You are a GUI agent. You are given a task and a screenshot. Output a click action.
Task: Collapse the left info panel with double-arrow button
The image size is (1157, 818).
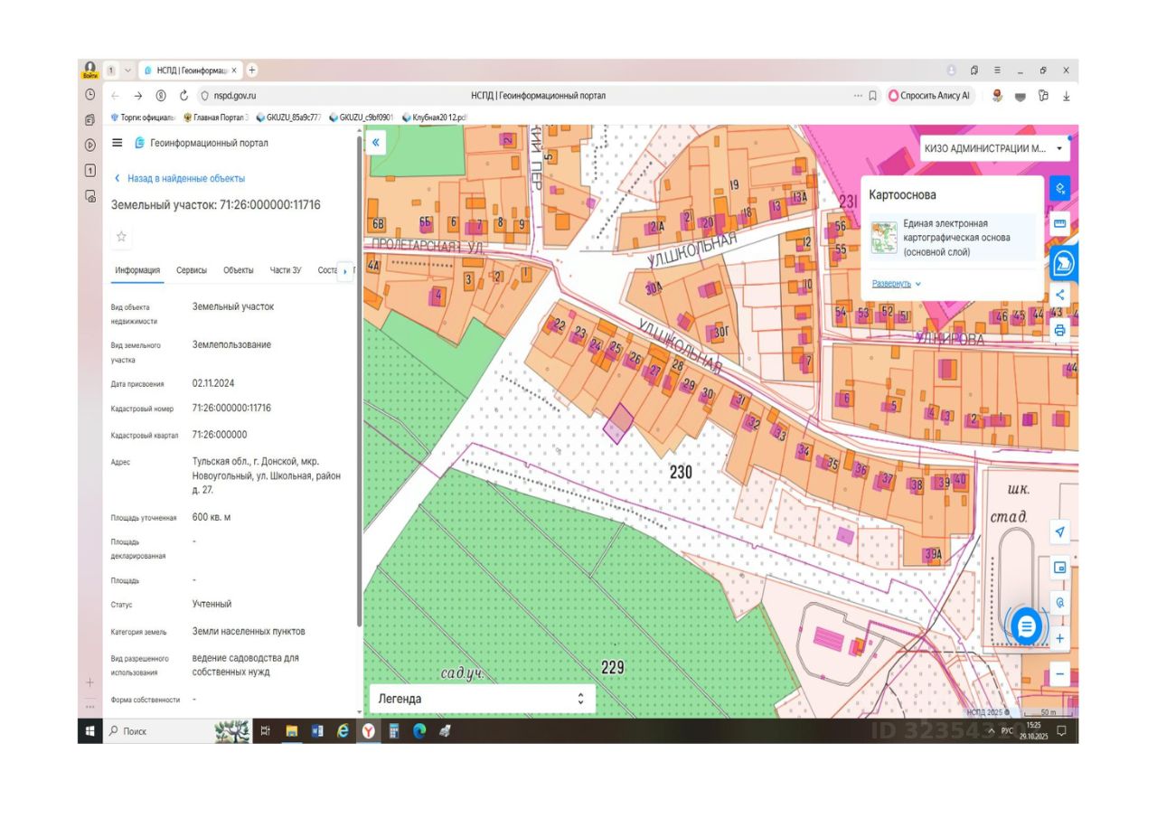coord(376,142)
